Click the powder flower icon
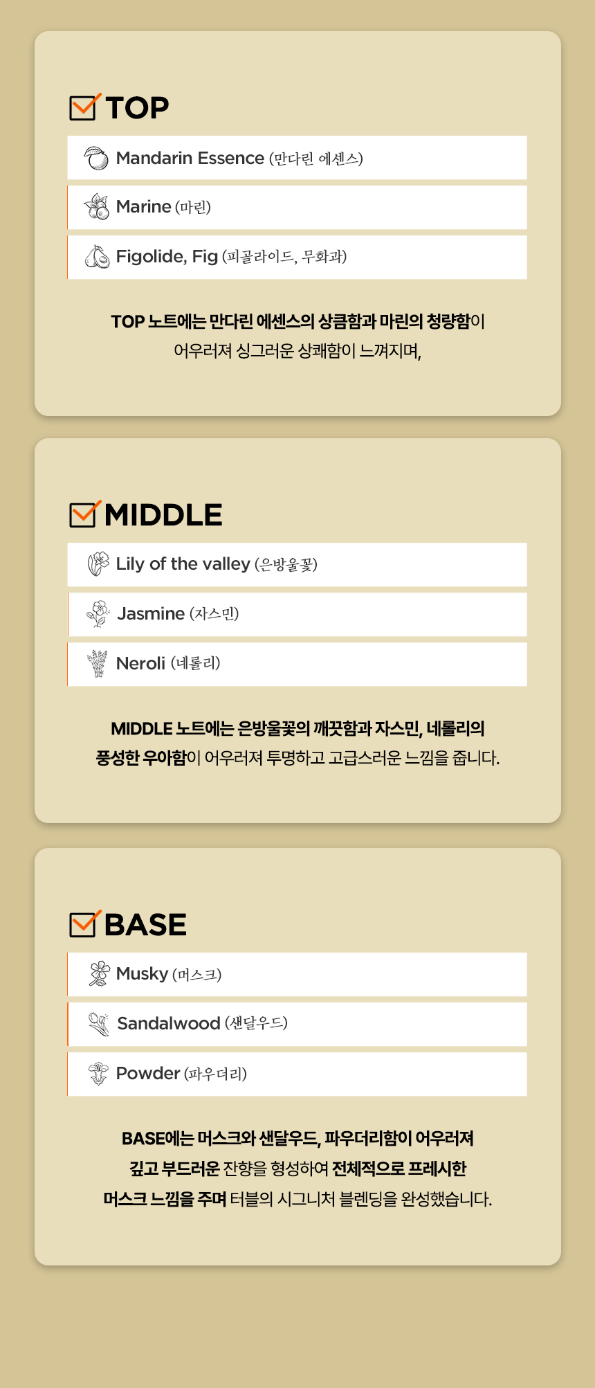The width and height of the screenshot is (595, 1388). tap(98, 1074)
